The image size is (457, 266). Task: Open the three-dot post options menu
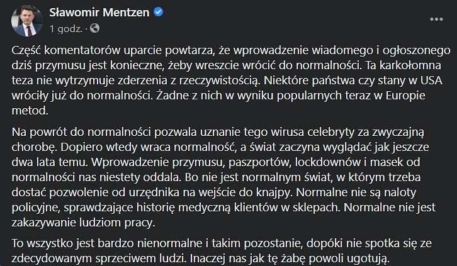tap(436, 19)
